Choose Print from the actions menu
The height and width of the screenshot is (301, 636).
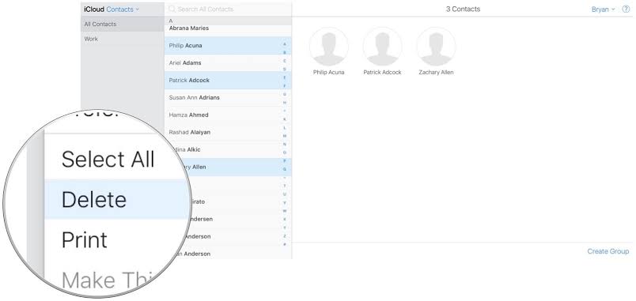click(x=85, y=240)
